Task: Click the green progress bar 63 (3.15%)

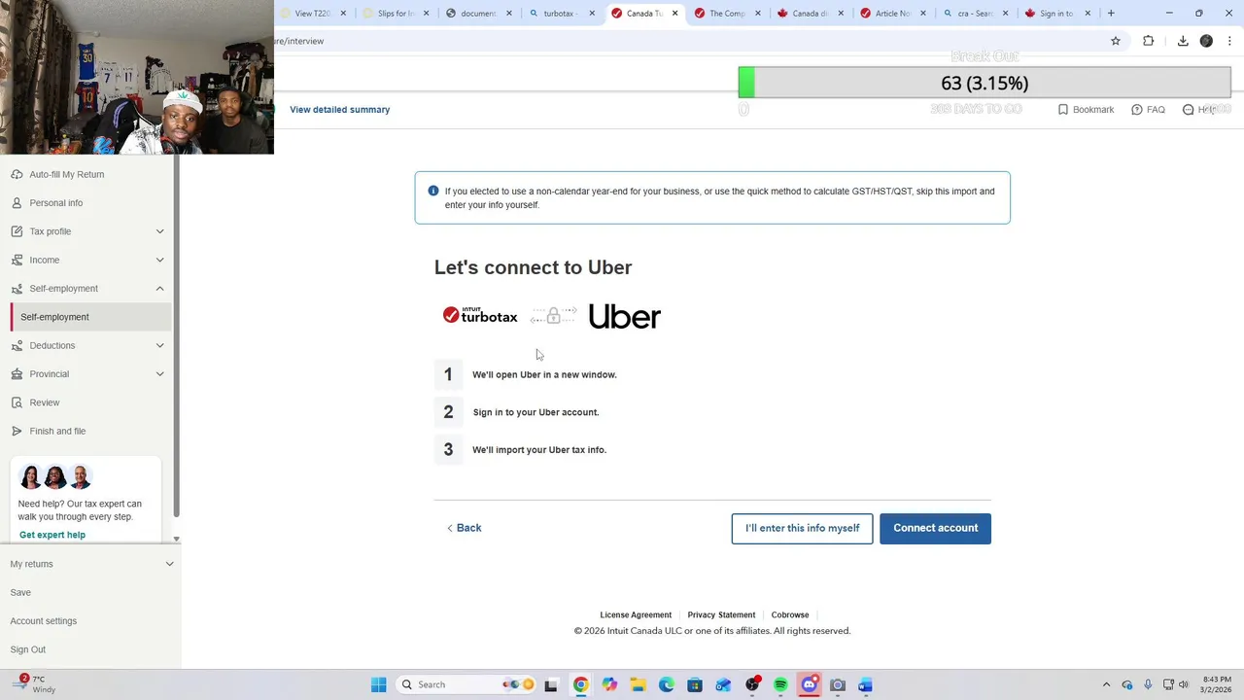Action: pyautogui.click(x=985, y=83)
